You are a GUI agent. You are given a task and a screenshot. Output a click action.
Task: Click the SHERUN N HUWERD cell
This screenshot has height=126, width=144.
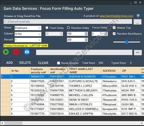(x=85, y=77)
